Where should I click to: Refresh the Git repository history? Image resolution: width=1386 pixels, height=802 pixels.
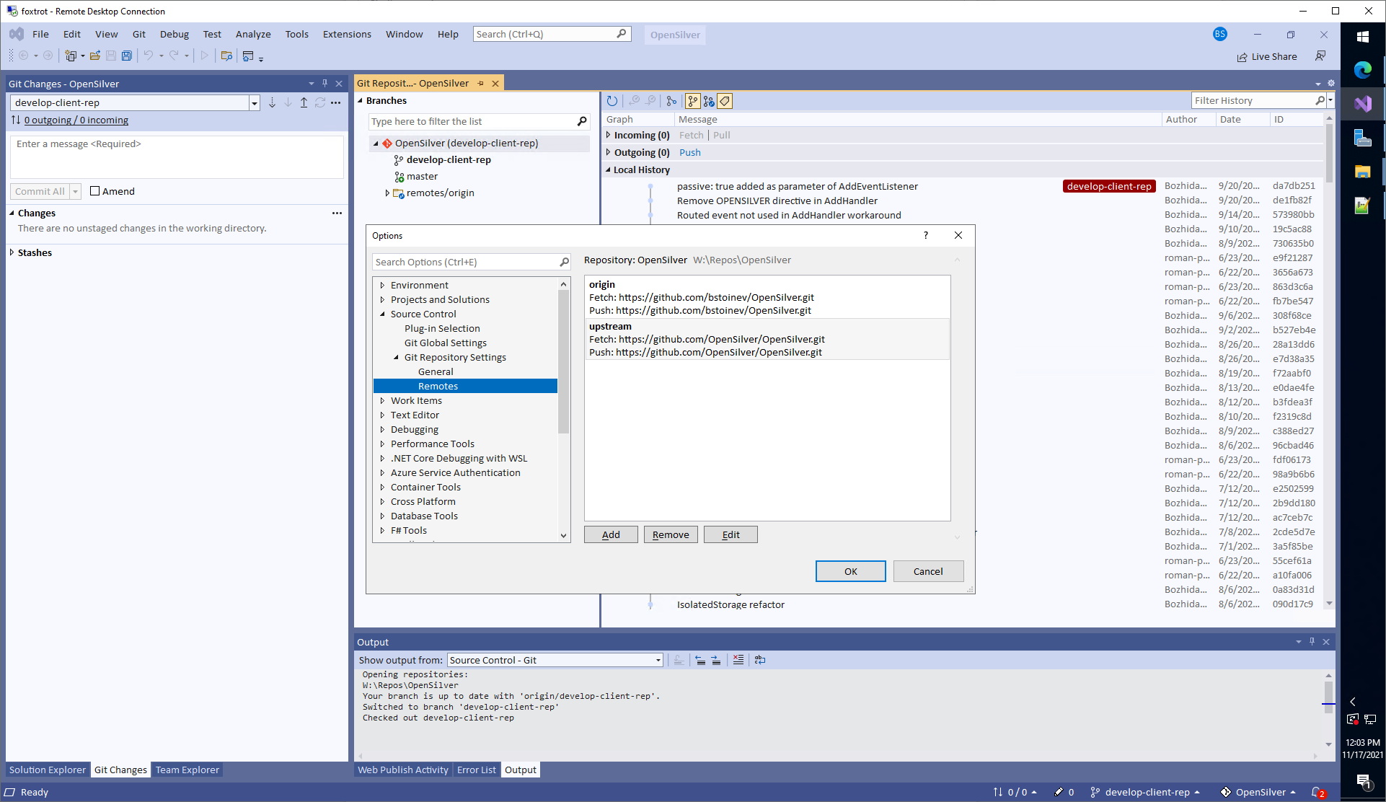coord(612,101)
